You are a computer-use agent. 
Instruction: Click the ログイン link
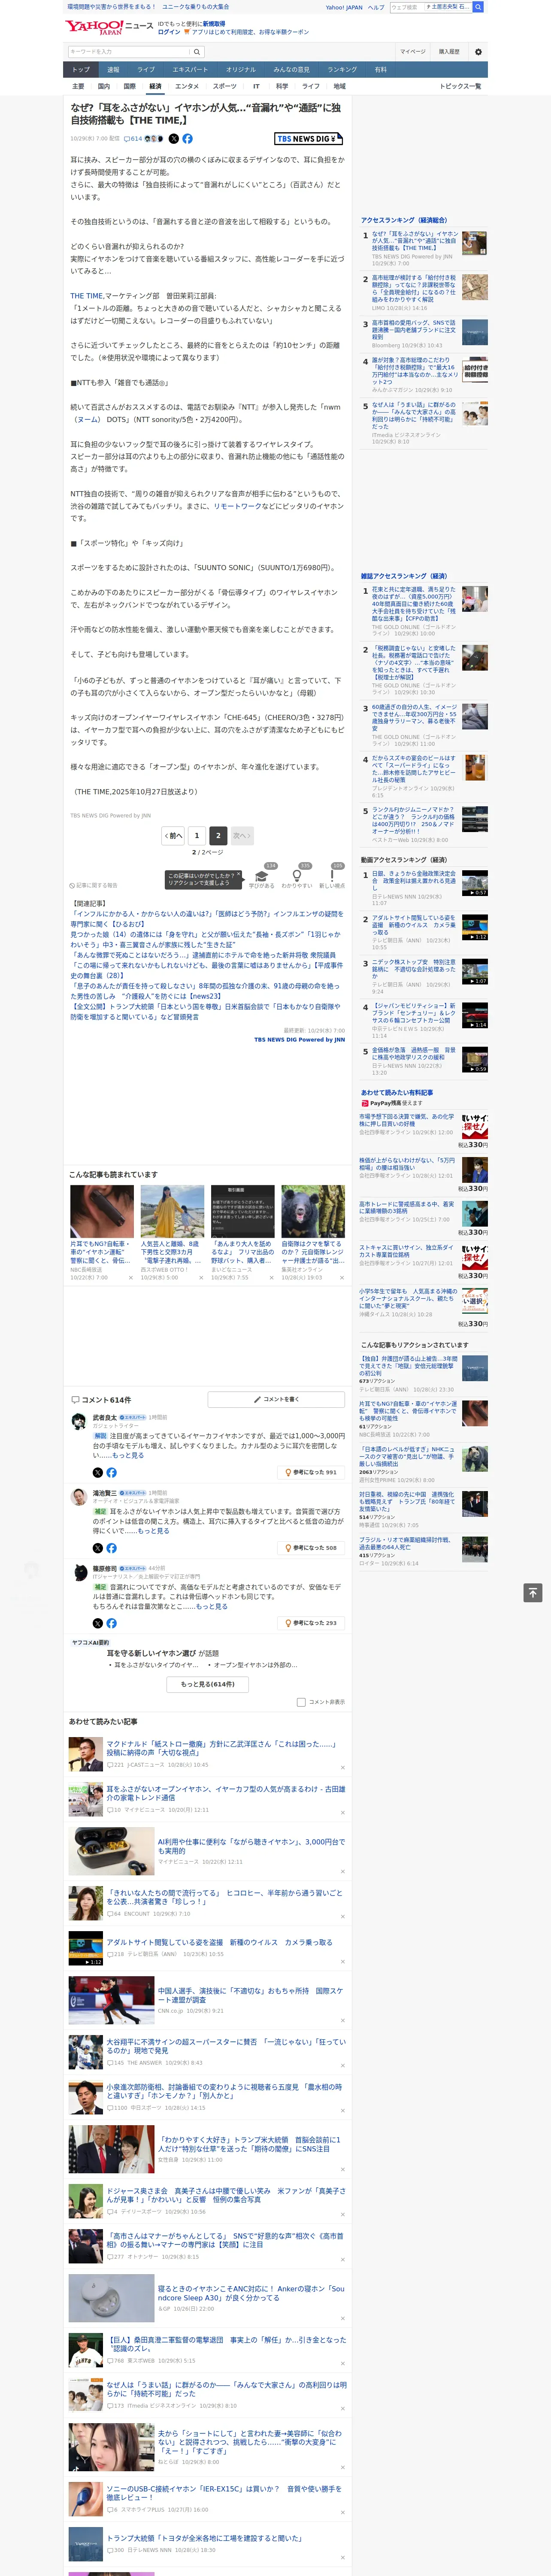(169, 32)
